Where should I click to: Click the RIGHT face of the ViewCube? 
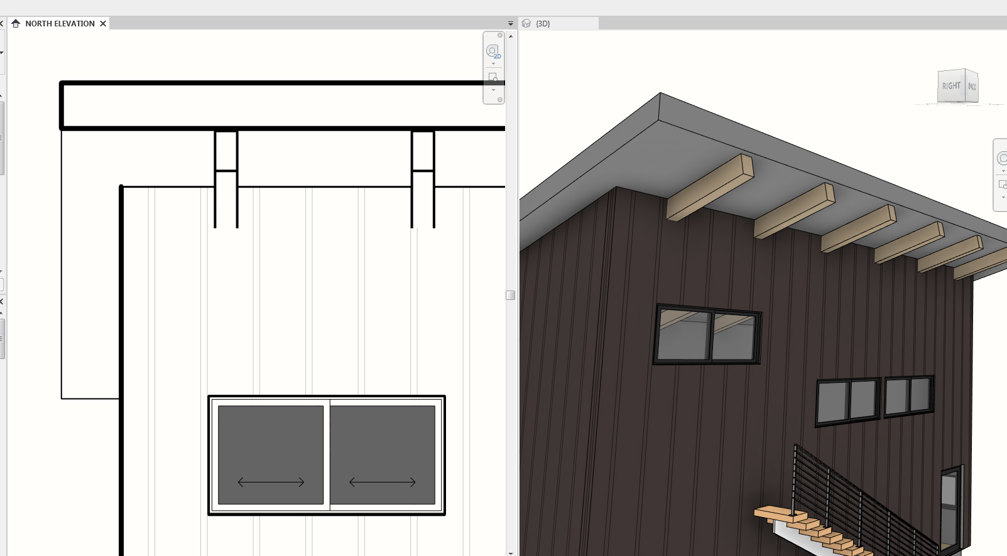tap(951, 86)
